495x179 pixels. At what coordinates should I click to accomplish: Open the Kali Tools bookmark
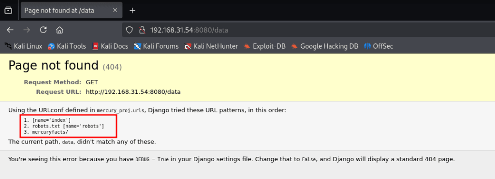[x=67, y=47]
